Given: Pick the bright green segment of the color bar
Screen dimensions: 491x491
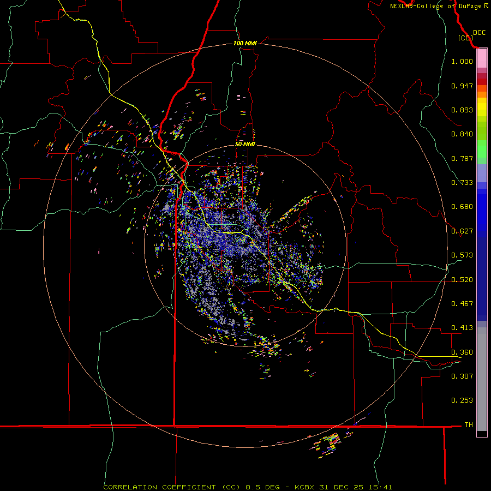Looking at the screenshot, I should tap(482, 149).
